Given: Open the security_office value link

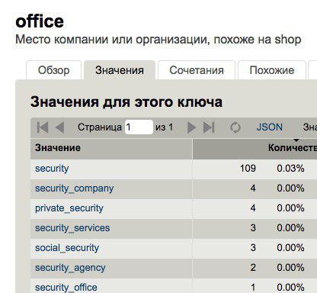Looking at the screenshot, I should [x=66, y=288].
